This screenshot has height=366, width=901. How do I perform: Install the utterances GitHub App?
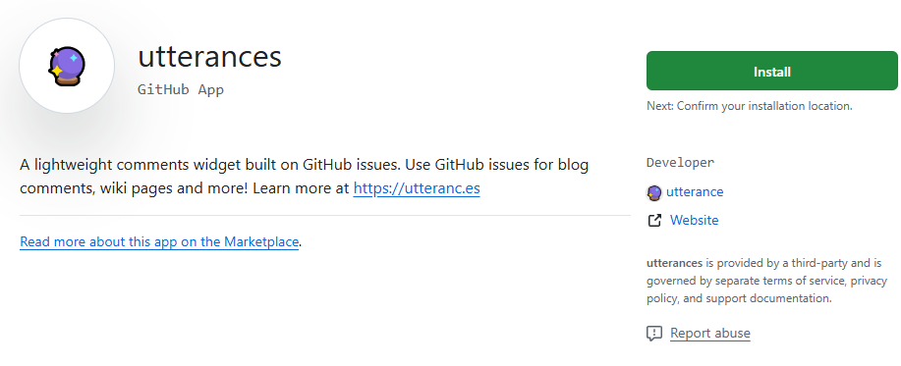tap(771, 71)
